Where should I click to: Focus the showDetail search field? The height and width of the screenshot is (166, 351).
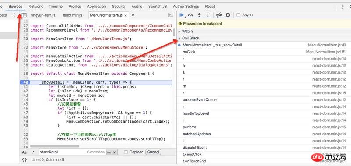tap(72, 152)
